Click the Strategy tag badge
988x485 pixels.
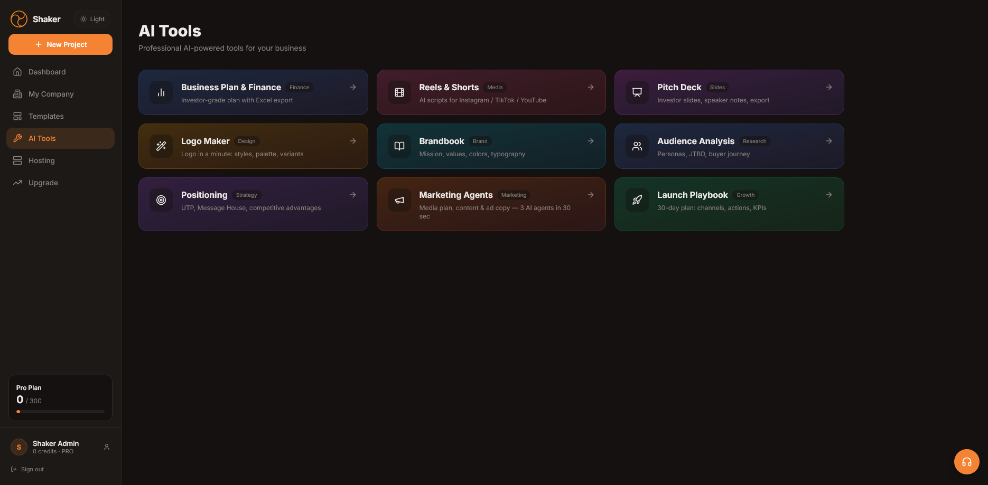pos(247,195)
